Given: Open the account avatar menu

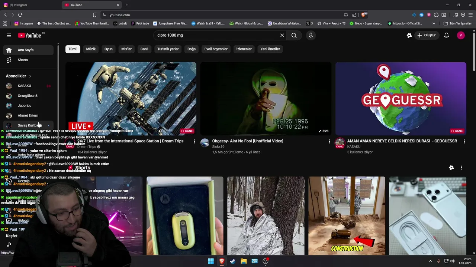Looking at the screenshot, I should (x=461, y=35).
